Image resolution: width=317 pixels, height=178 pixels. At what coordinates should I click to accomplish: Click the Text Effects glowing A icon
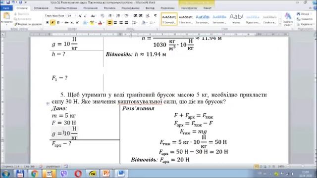[x=85, y=23]
